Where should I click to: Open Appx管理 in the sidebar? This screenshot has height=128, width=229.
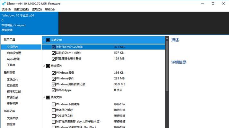[x=13, y=59]
